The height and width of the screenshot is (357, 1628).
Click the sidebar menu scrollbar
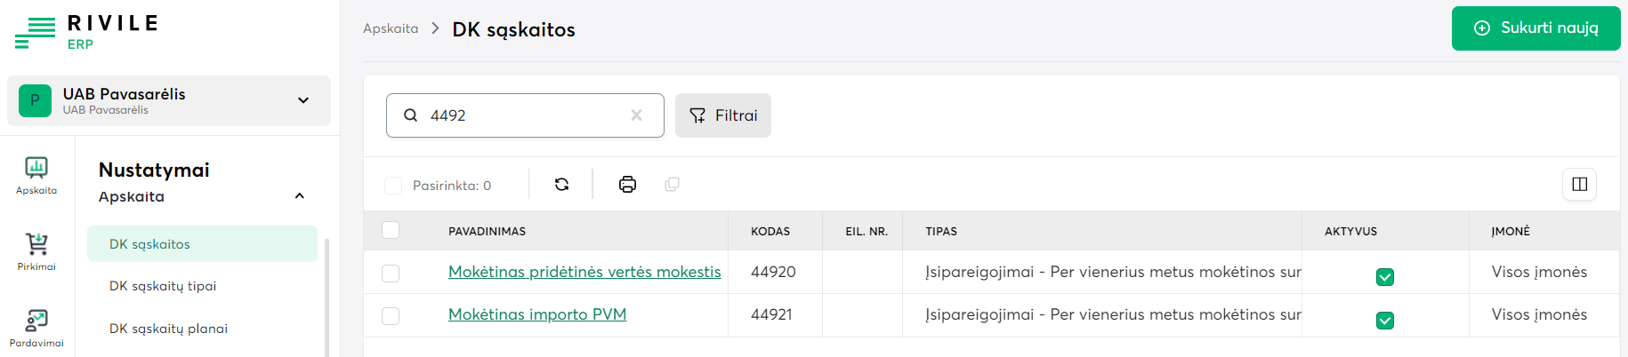[x=326, y=297]
